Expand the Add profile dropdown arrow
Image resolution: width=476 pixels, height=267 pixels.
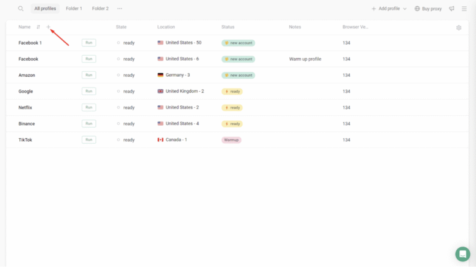click(x=405, y=9)
